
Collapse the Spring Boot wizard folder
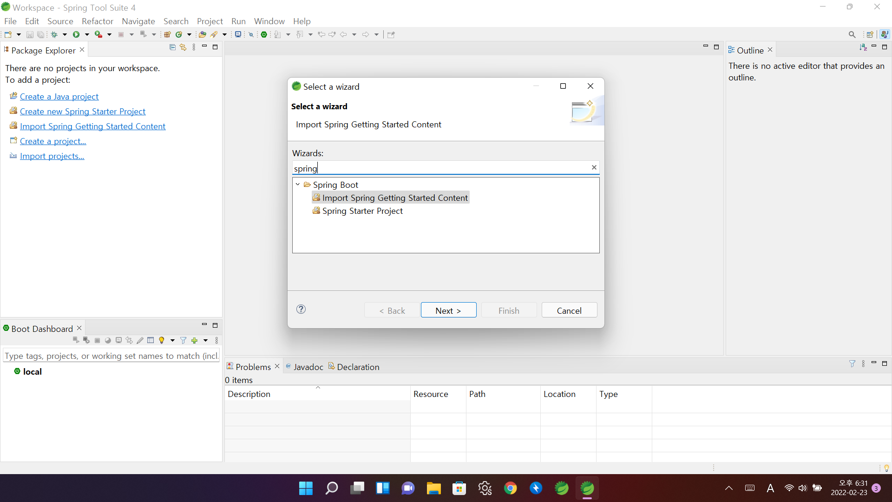pos(298,185)
